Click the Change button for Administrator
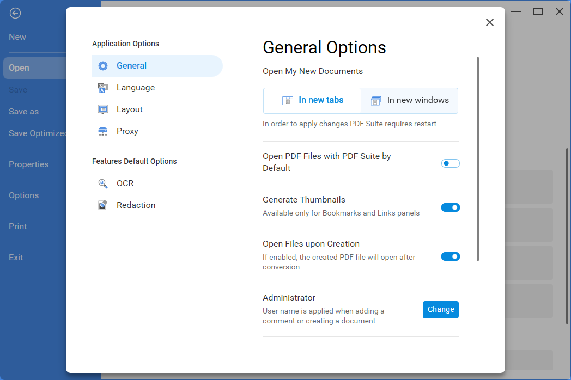 point(441,310)
